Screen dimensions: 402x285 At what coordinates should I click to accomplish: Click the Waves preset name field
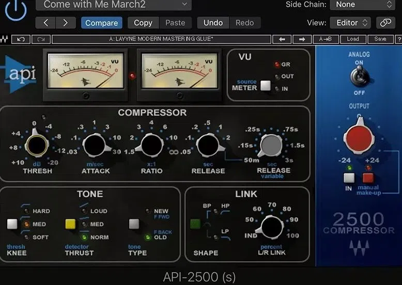(161, 39)
